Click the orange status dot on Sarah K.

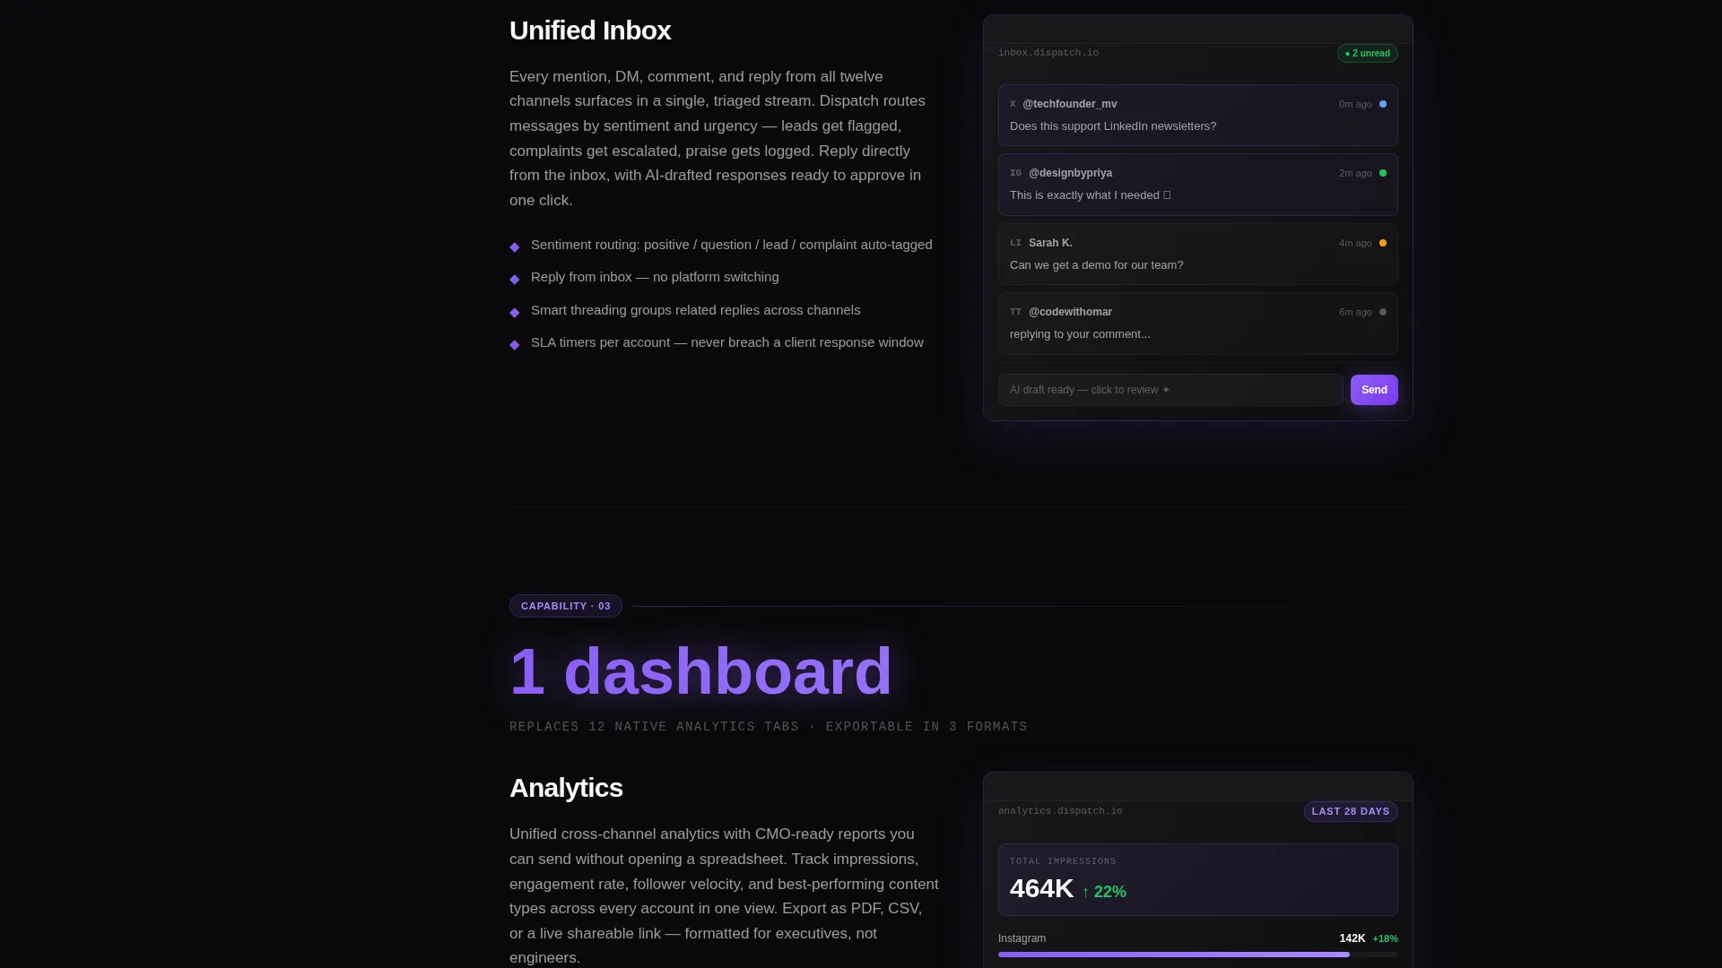point(1383,243)
